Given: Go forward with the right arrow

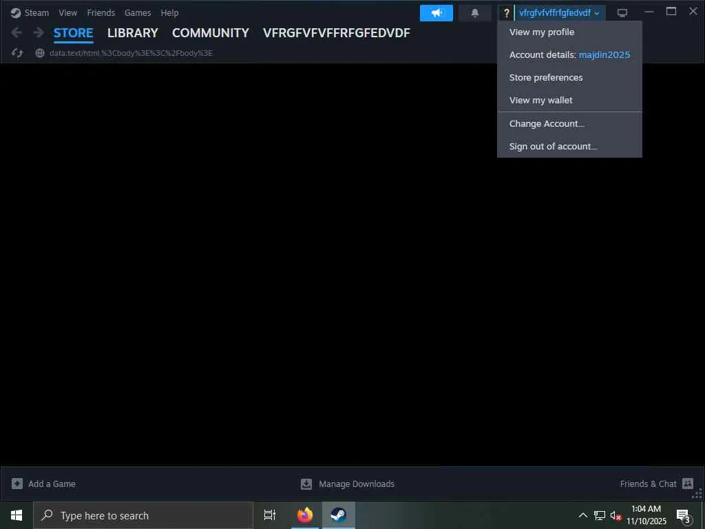Looking at the screenshot, I should click(39, 32).
